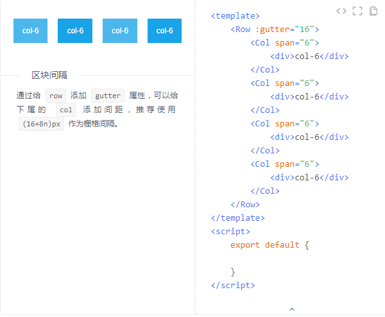Click the opening <script> code line
The image size is (385, 317).
click(x=230, y=232)
